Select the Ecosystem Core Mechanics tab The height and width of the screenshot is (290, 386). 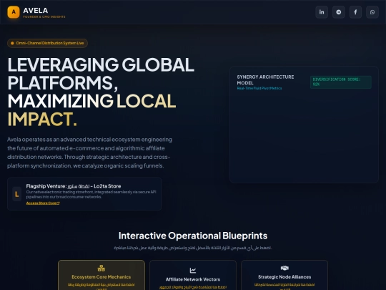pos(102,275)
